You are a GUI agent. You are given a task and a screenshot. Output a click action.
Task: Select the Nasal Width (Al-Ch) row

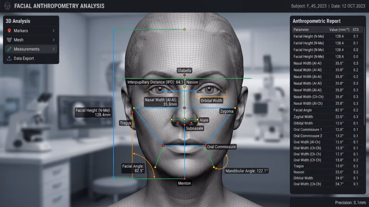tap(327, 103)
